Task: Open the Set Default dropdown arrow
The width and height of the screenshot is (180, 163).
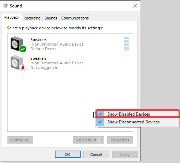Action: [102, 140]
